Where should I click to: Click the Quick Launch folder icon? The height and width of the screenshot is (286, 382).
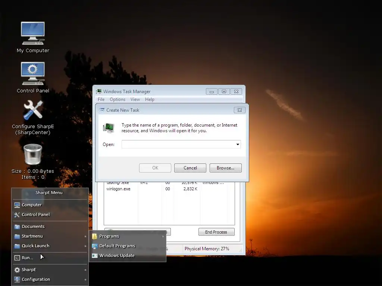pyautogui.click(x=17, y=246)
